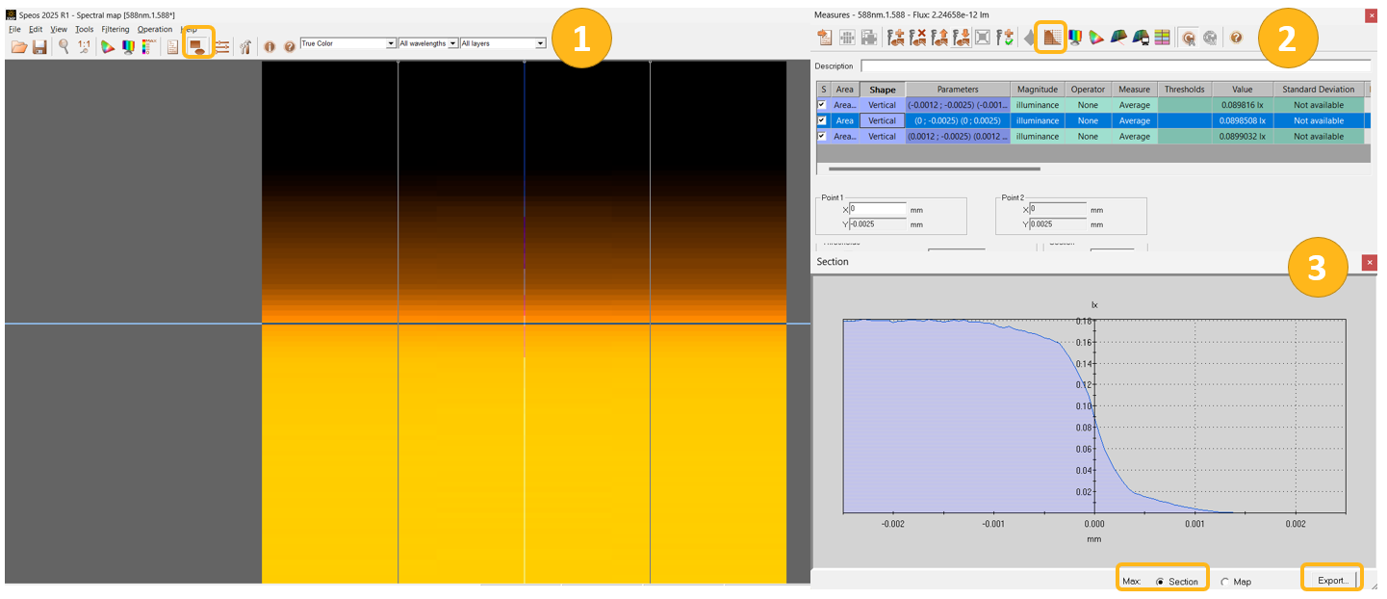Viewport: 1387px width, 599px height.
Task: Open the Filtering menu
Action: pos(115,29)
